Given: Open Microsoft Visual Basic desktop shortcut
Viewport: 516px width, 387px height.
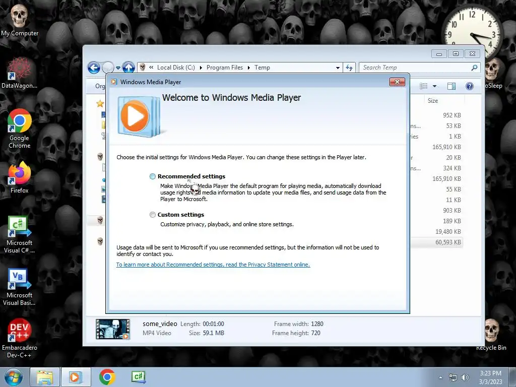Looking at the screenshot, I should click(20, 287).
